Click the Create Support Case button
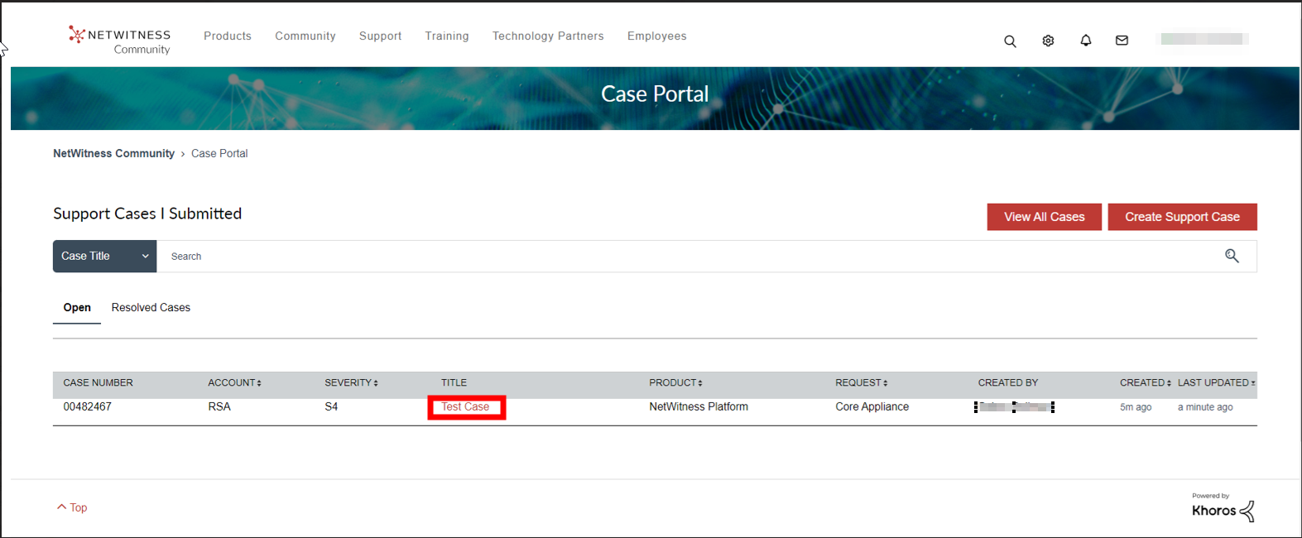 (1182, 217)
